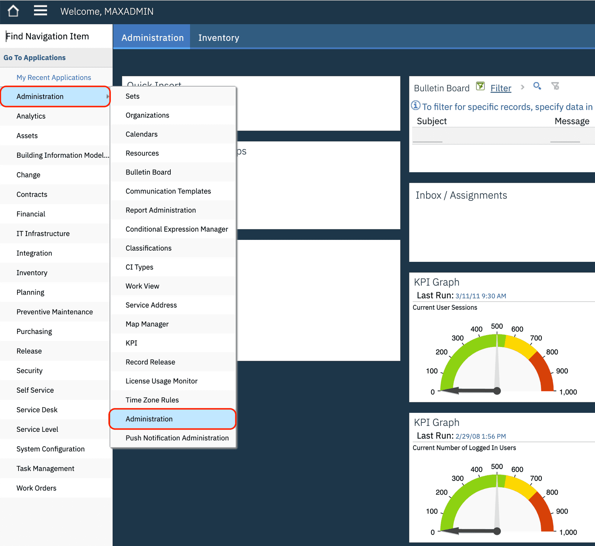Open Administration from the flyout submenu
The height and width of the screenshot is (546, 595).
(149, 419)
